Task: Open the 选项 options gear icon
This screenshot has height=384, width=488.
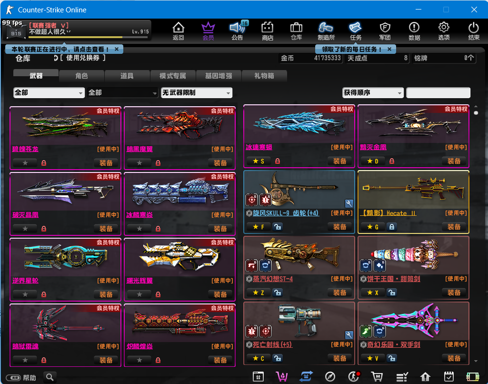Action: click(x=444, y=31)
